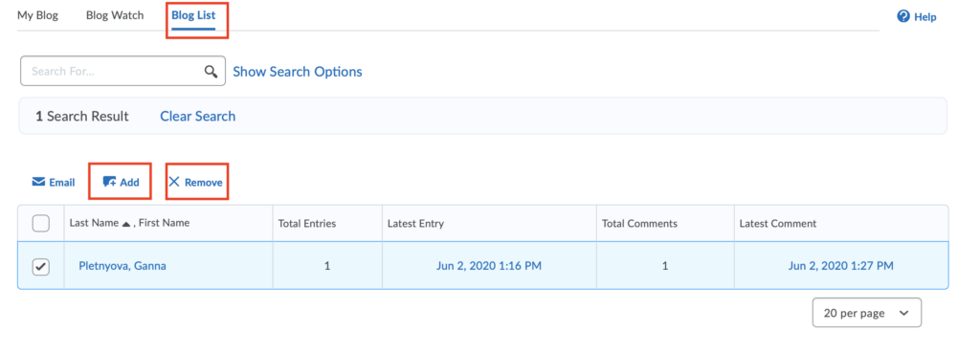Uncheck the Pletnyova, Ganna row checkbox
Viewport: 980px width, 354px height.
[x=40, y=267]
